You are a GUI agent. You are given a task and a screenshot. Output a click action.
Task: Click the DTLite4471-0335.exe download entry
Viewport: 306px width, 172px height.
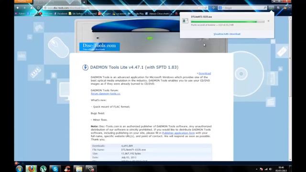coord(226,21)
